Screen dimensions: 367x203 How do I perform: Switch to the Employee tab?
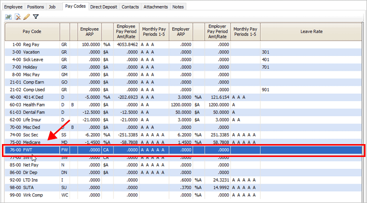[x=13, y=7]
